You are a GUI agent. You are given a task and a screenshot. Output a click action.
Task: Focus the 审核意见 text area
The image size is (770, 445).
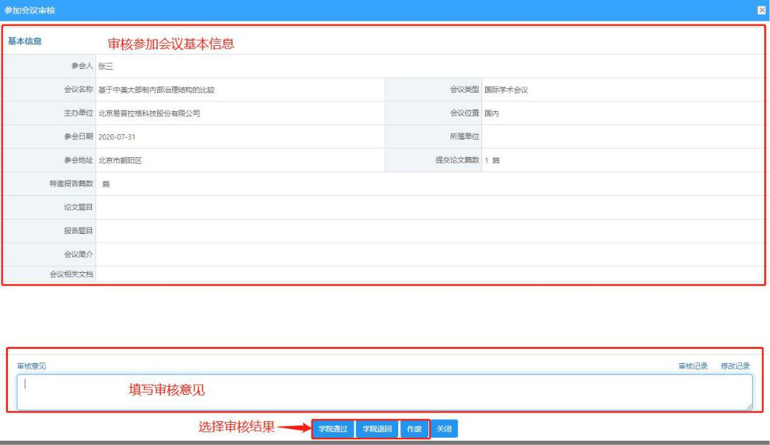pos(385,392)
